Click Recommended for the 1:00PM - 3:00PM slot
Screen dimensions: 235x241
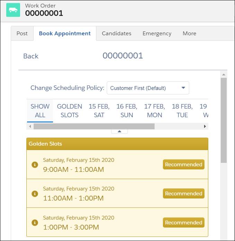[x=184, y=222]
